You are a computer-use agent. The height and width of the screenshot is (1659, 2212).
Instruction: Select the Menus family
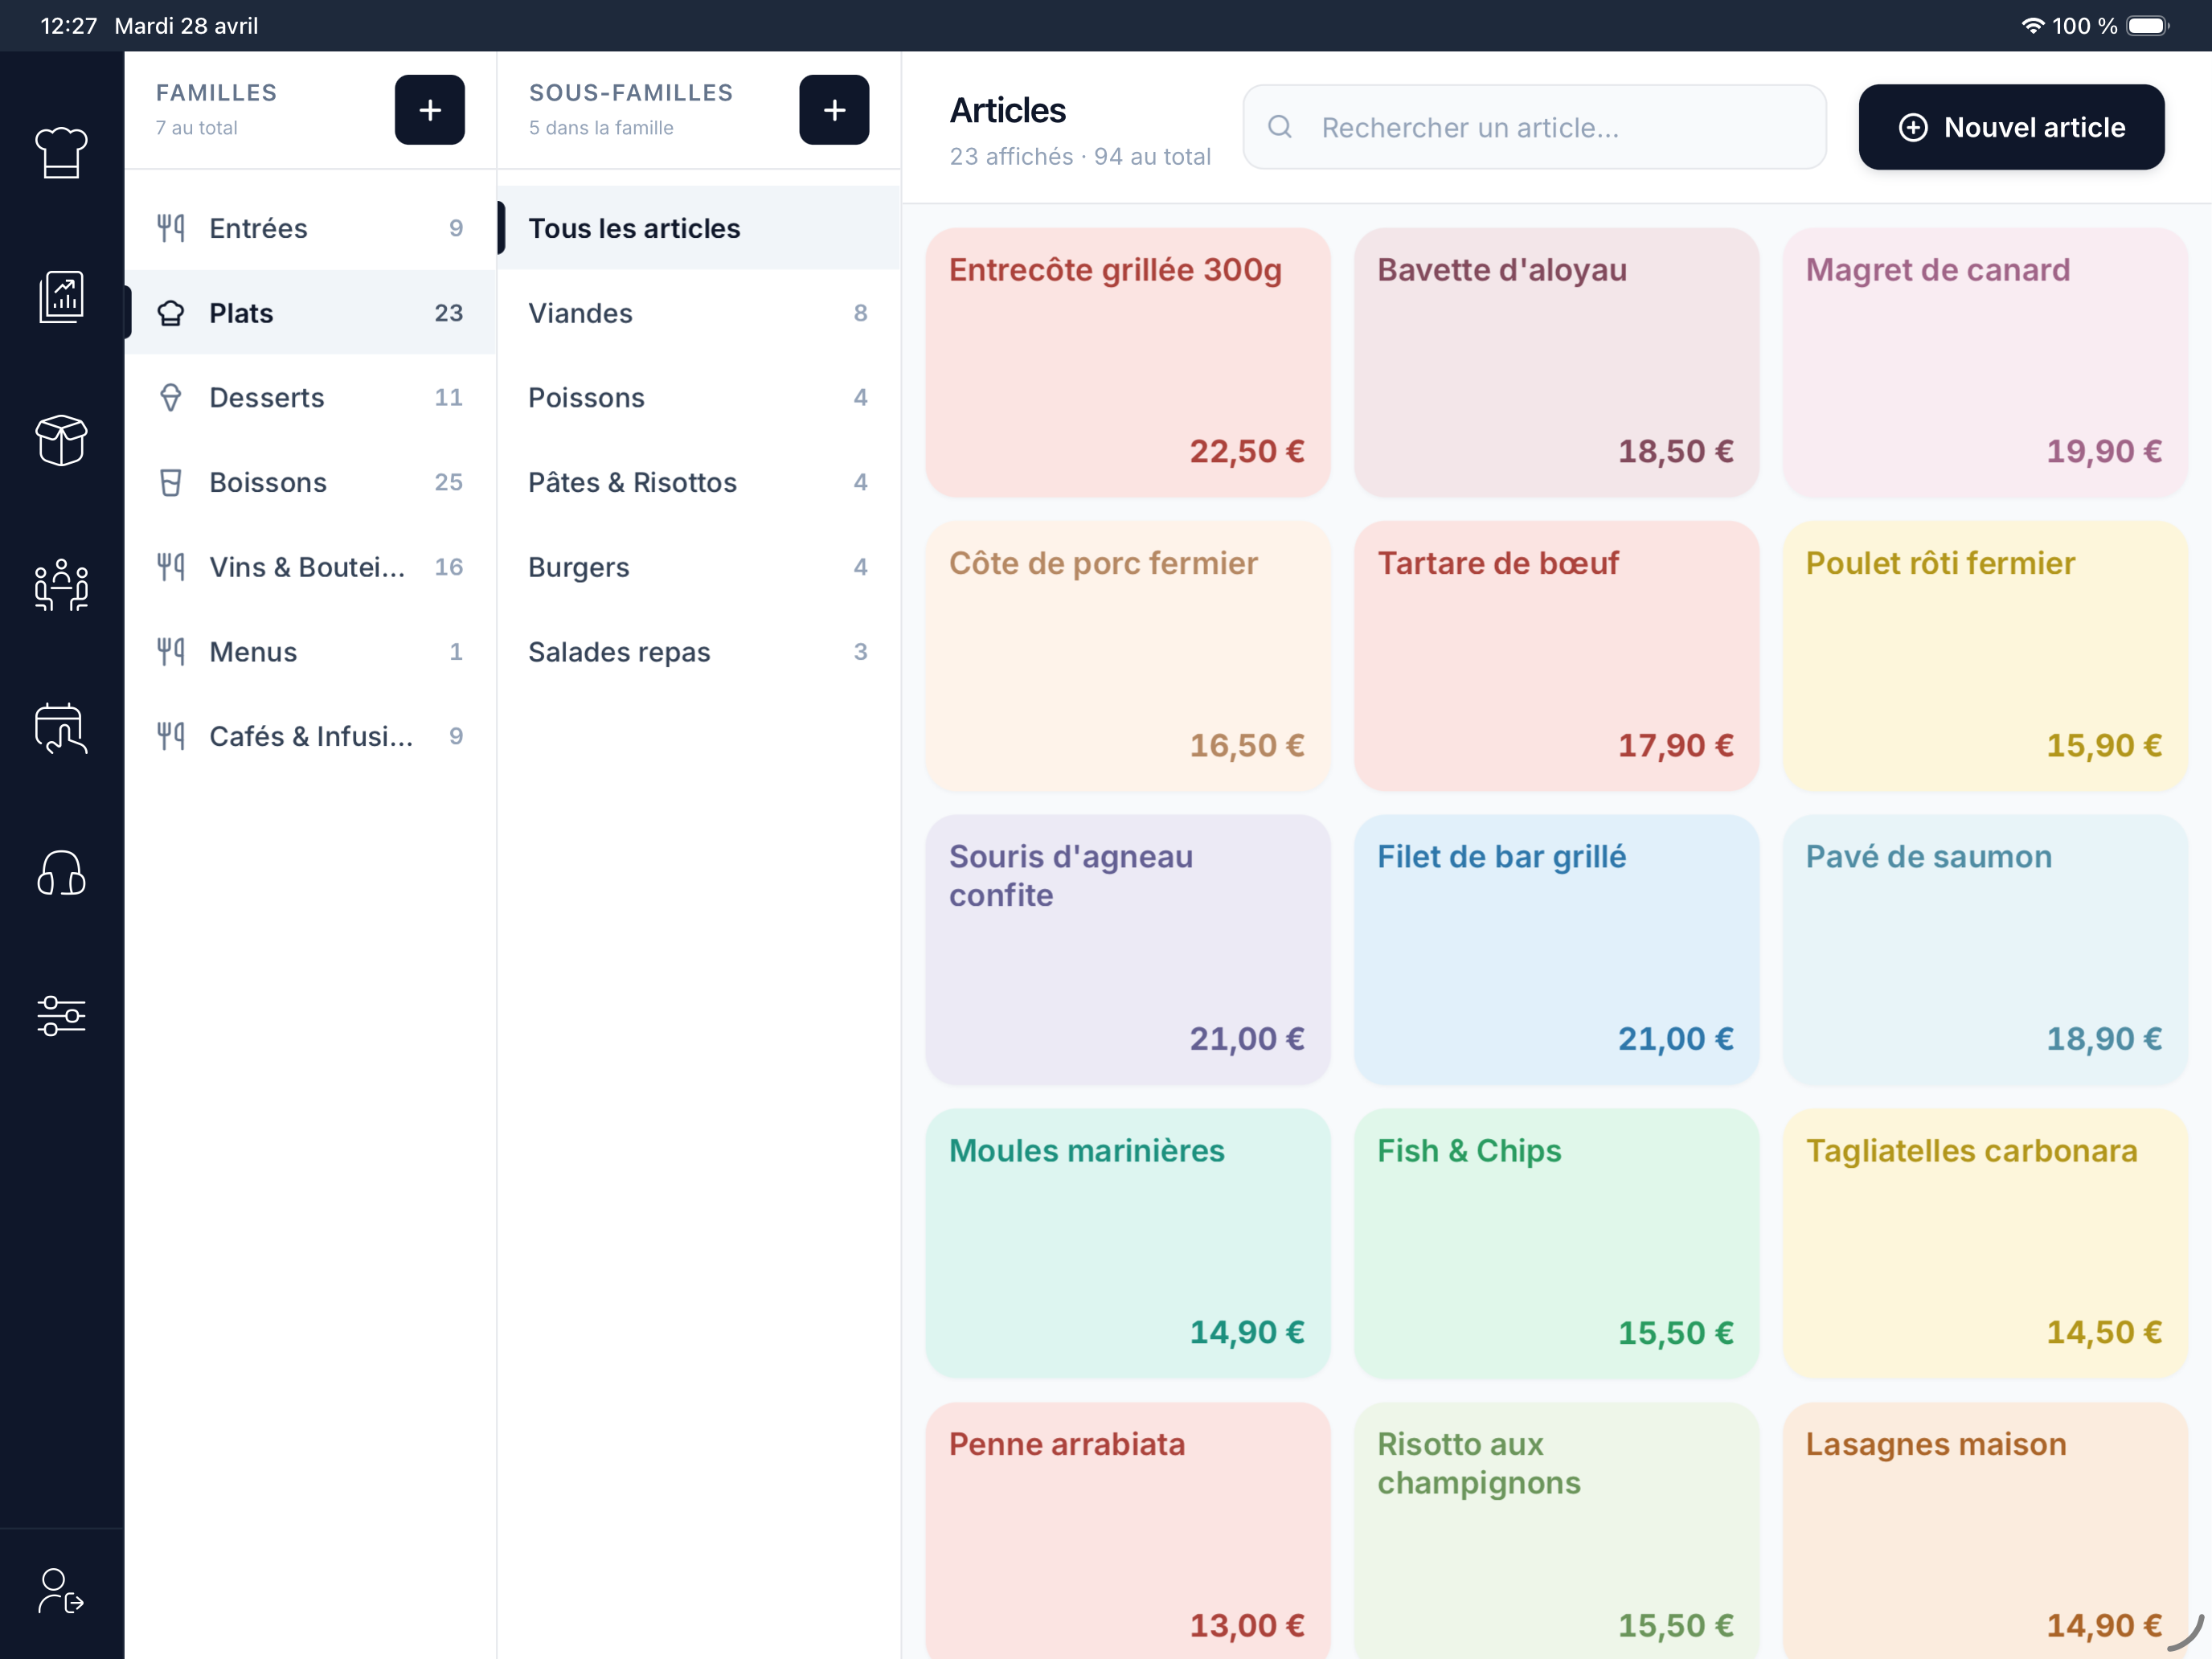310,652
